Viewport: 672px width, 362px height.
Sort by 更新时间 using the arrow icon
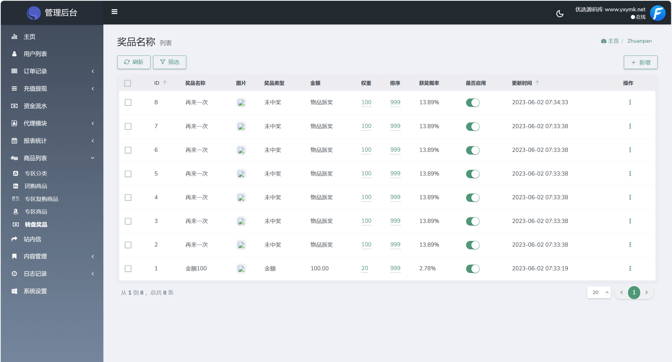click(537, 83)
